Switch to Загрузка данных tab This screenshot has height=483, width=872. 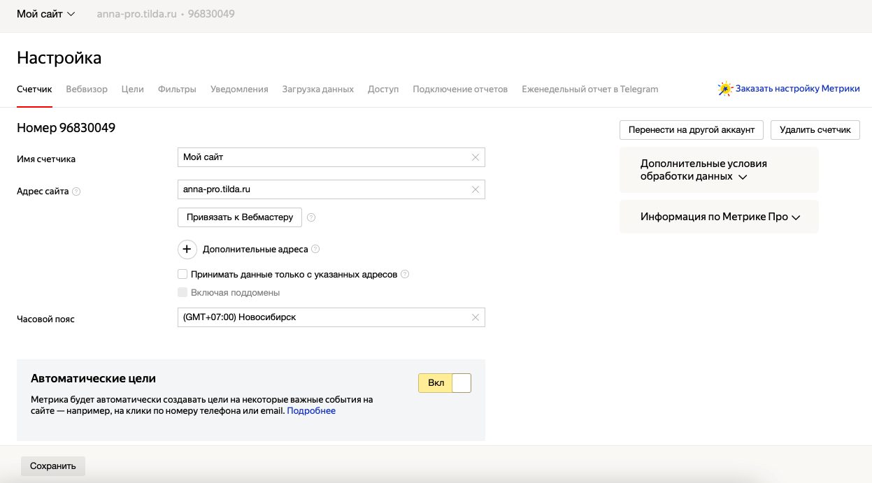tap(318, 89)
